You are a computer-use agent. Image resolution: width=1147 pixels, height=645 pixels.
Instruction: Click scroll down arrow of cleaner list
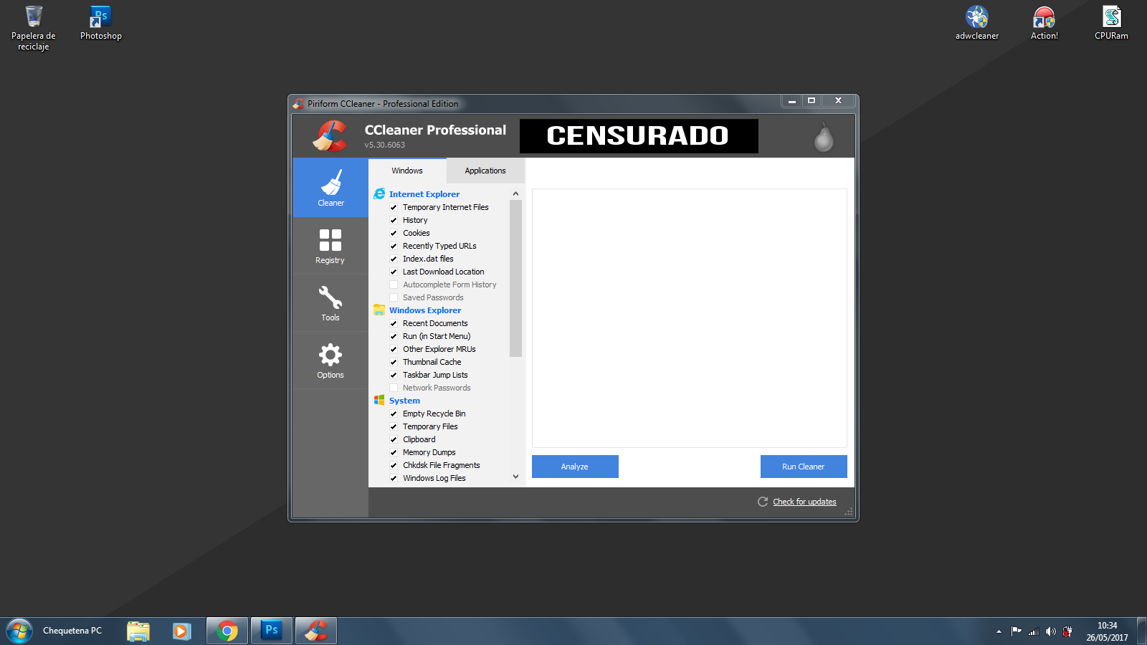click(x=515, y=477)
